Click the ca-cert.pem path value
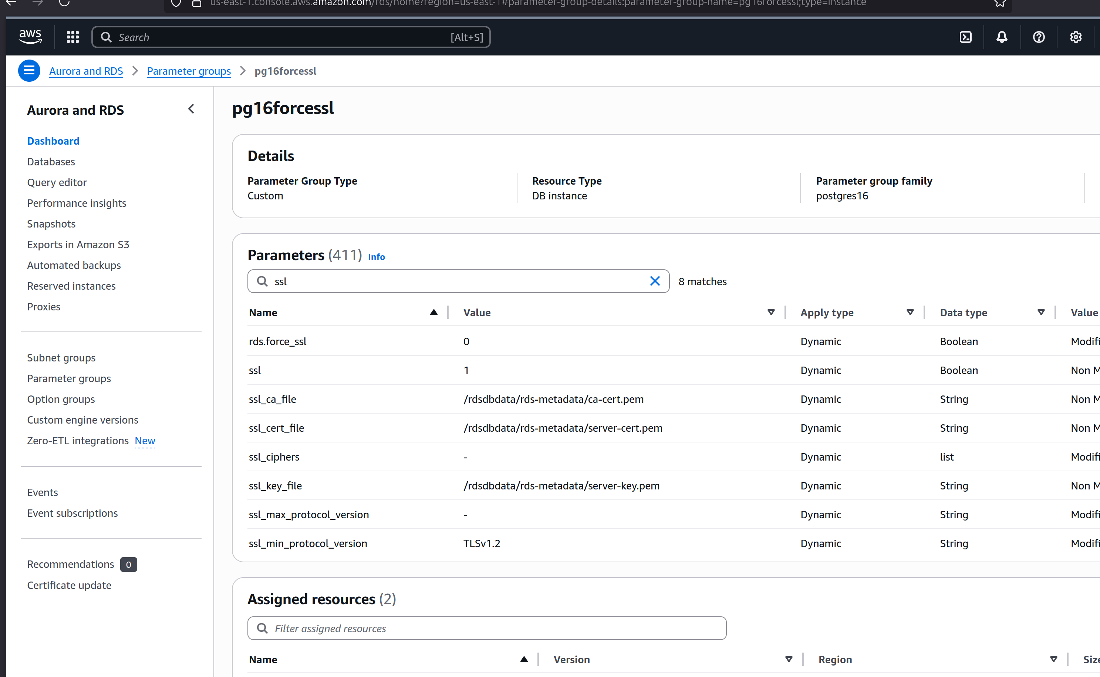The width and height of the screenshot is (1100, 677). pyautogui.click(x=554, y=399)
